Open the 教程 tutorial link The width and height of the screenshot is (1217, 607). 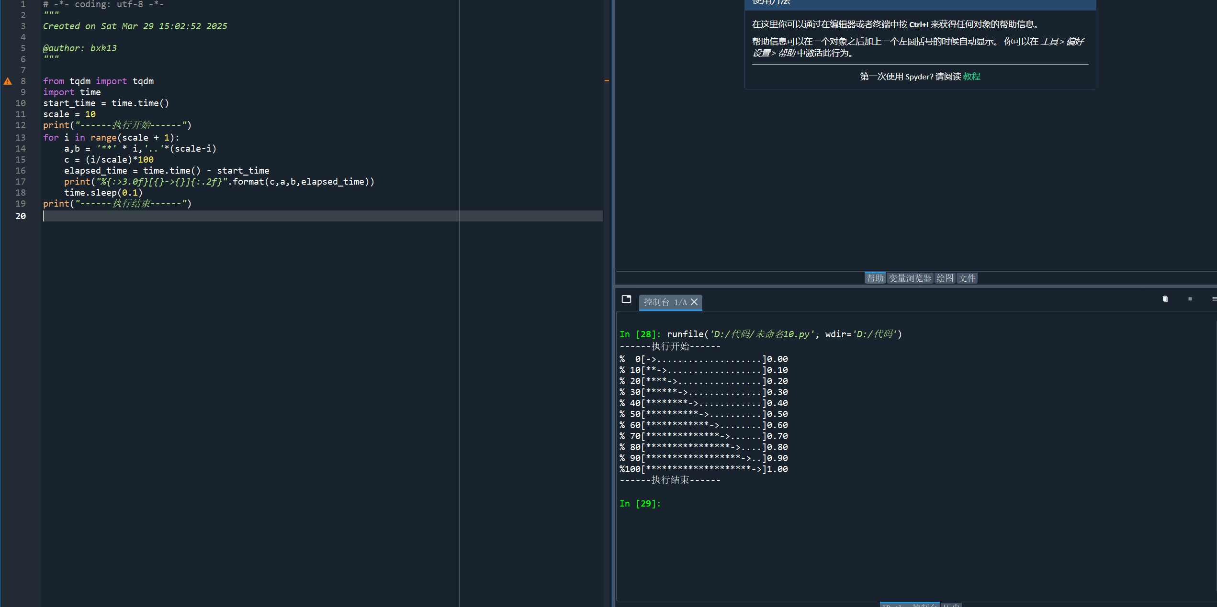tap(971, 77)
